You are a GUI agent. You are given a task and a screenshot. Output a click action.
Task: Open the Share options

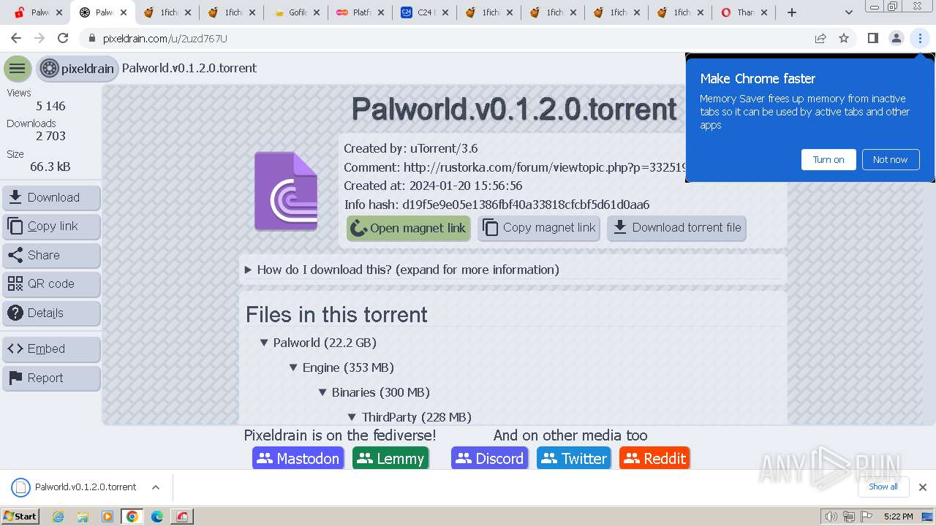pyautogui.click(x=51, y=255)
